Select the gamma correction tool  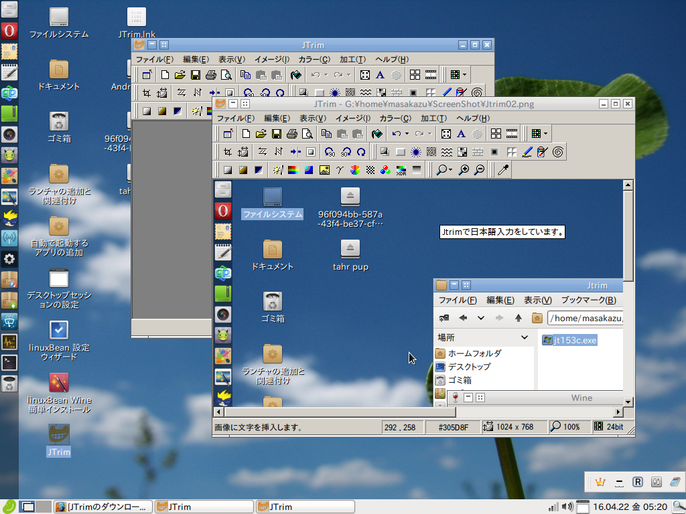(338, 170)
